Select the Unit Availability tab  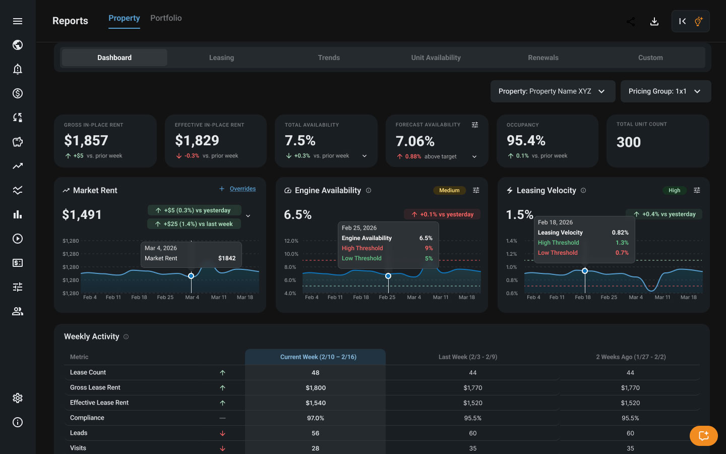[x=436, y=58]
